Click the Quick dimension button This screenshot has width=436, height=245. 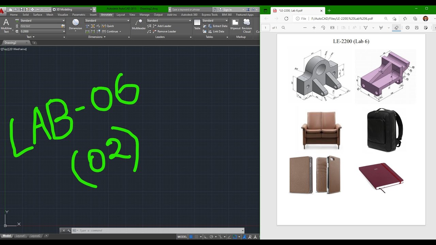(108, 26)
